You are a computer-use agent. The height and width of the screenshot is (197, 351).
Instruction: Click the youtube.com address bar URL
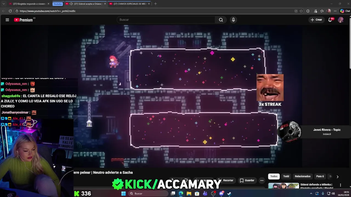tap(48, 11)
